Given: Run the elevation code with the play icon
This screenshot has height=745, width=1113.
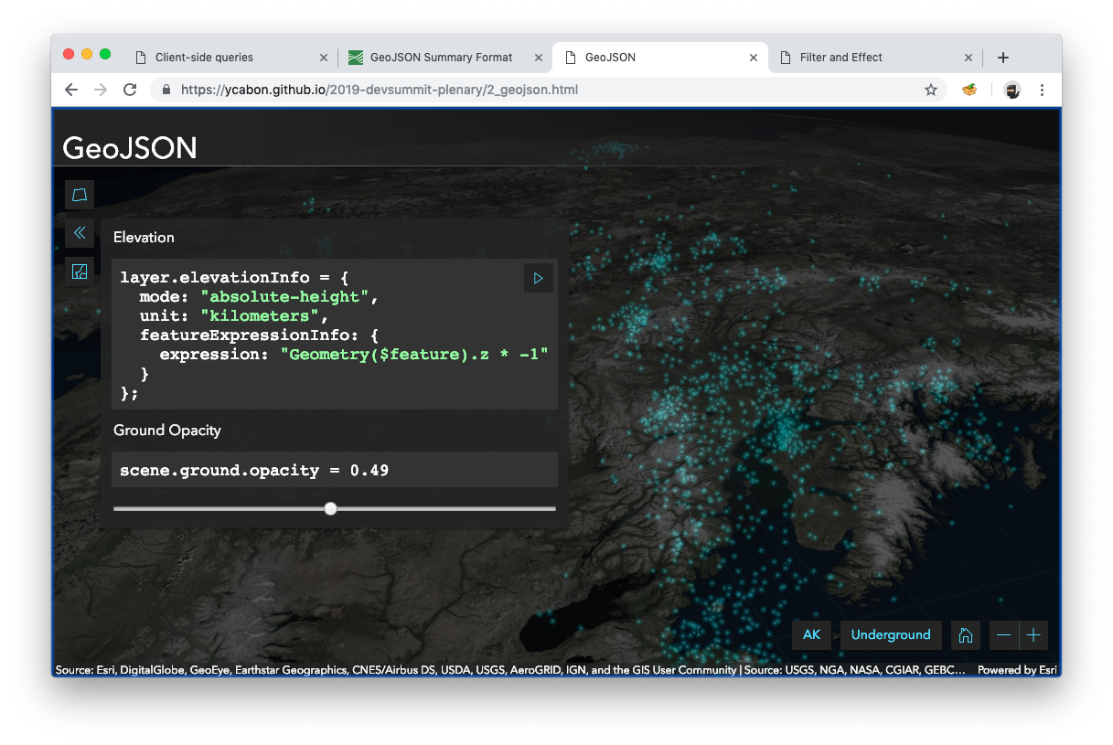Looking at the screenshot, I should [x=538, y=278].
